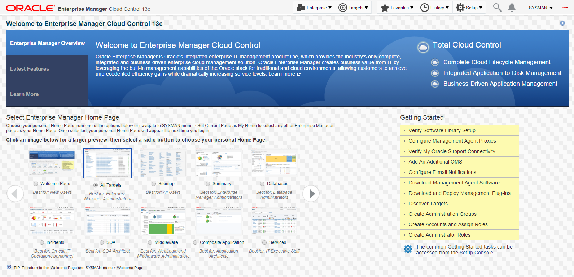Switch to Latest Features tab
The height and width of the screenshot is (277, 574).
(x=47, y=68)
